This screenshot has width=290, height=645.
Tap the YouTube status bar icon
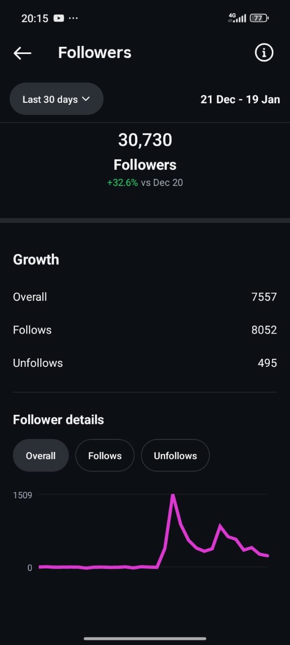coord(59,18)
